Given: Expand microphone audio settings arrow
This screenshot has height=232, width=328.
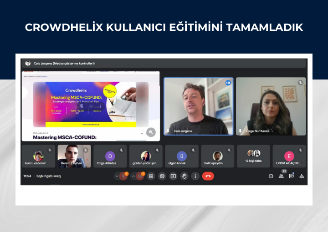Looking at the screenshot, I should [x=117, y=176].
